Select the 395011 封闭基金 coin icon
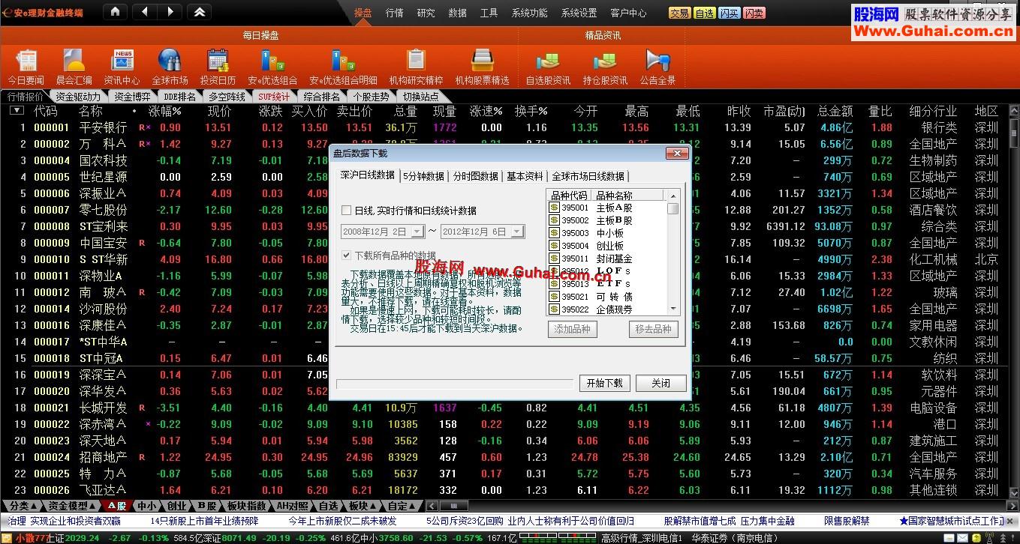This screenshot has width=1020, height=544. pos(554,259)
